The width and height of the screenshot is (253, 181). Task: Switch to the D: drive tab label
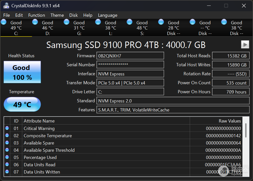[47, 33]
